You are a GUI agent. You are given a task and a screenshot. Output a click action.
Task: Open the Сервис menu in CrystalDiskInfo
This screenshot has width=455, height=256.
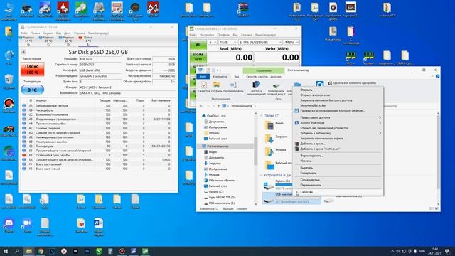(x=48, y=33)
